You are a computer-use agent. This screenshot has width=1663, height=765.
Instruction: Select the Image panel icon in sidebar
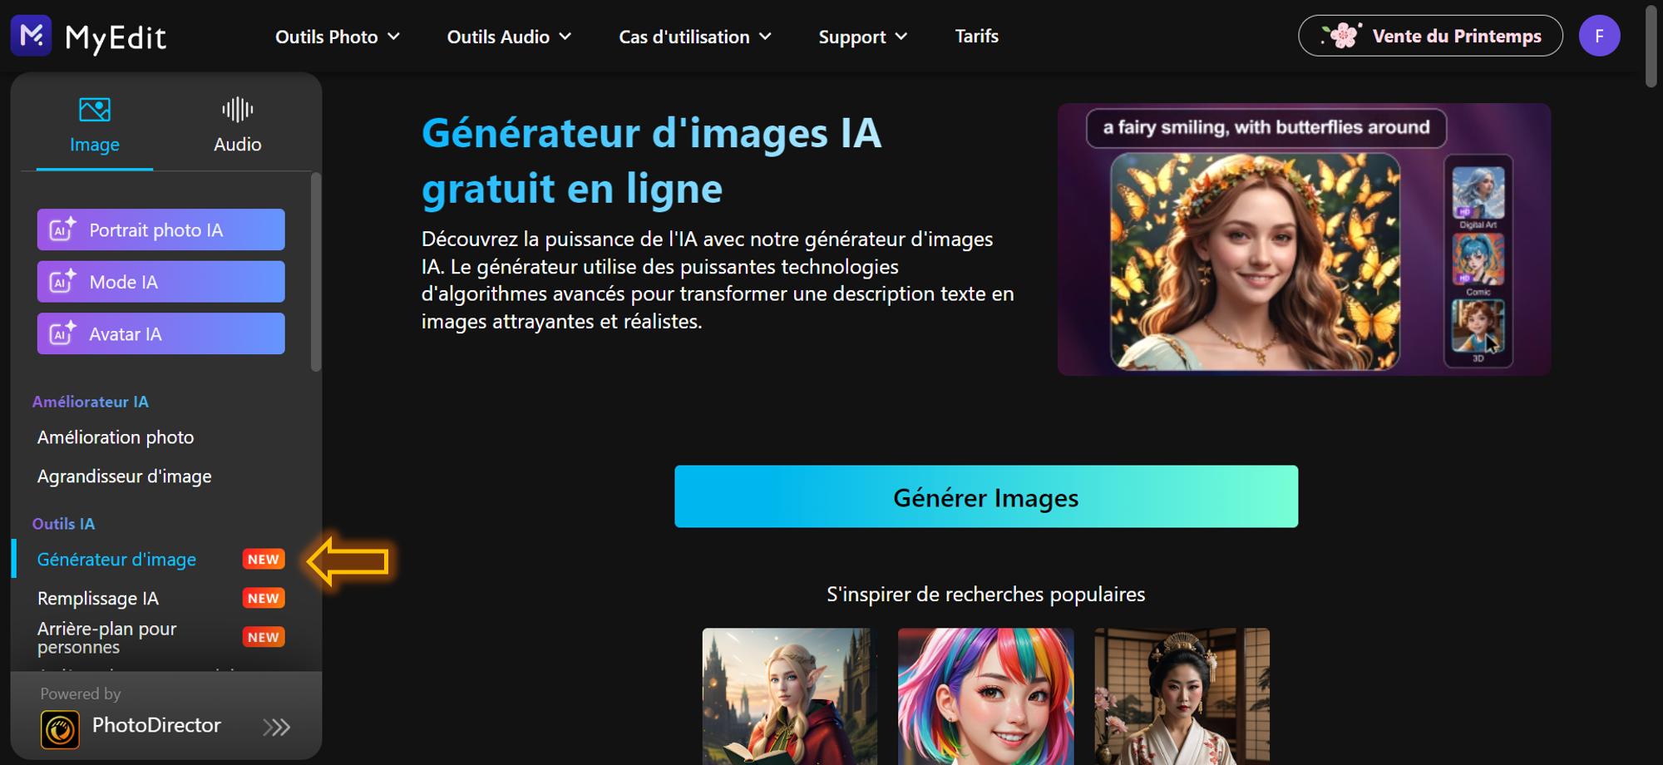pyautogui.click(x=94, y=108)
